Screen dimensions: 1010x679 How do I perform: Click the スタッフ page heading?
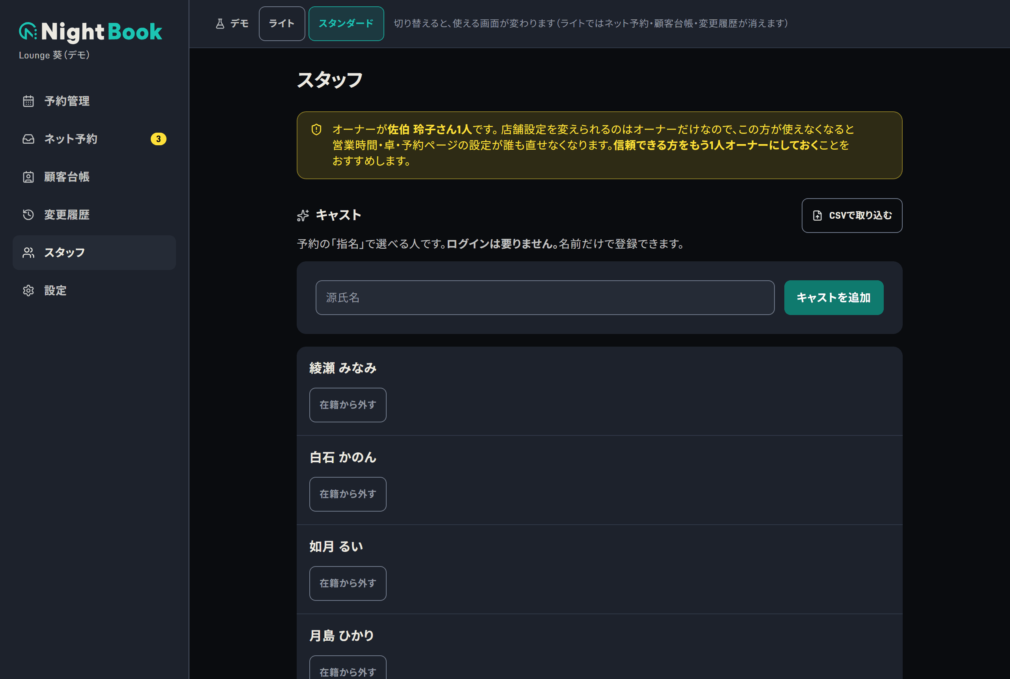(330, 80)
